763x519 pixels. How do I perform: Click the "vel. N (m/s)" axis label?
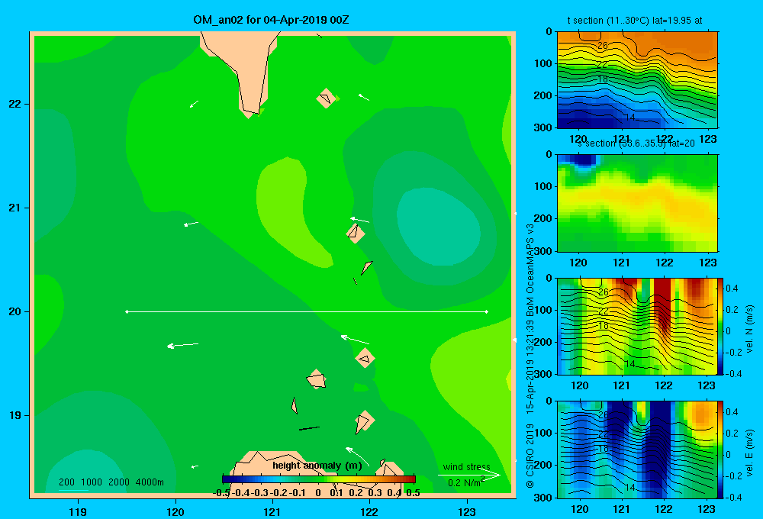[749, 329]
